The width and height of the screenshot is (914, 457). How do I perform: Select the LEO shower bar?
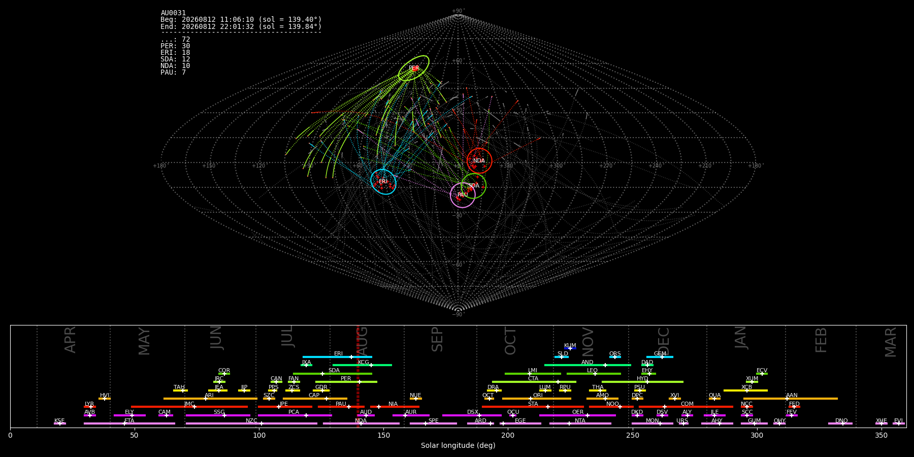(594, 374)
